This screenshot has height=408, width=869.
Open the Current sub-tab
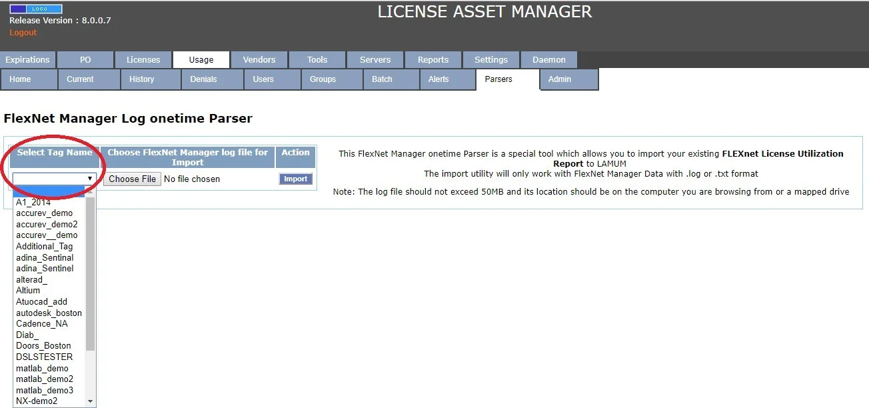[x=88, y=79]
